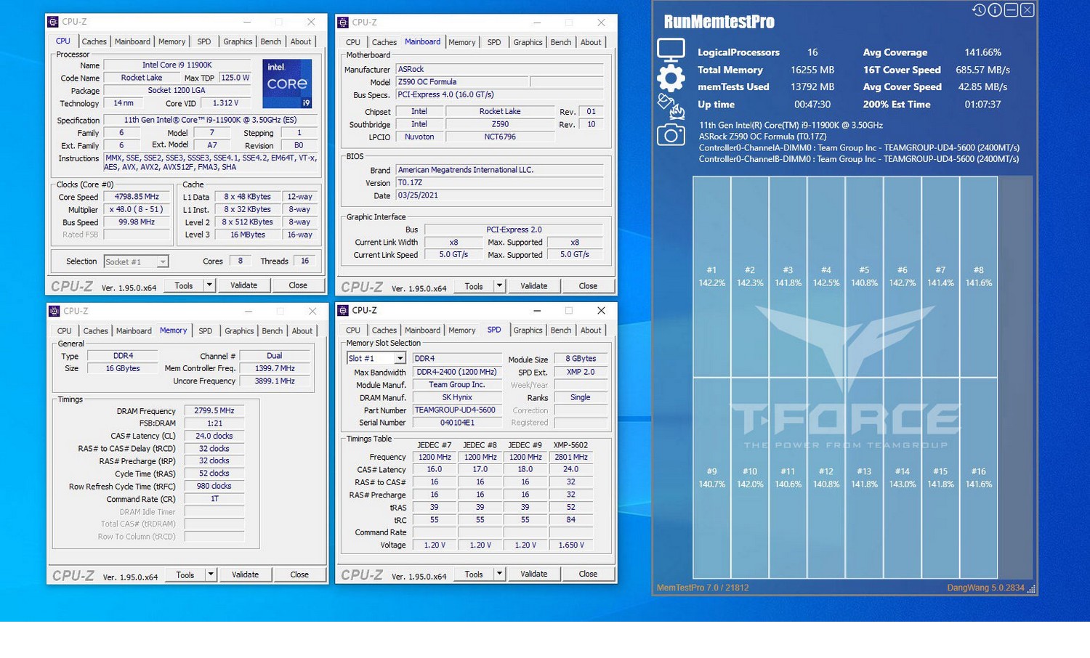Click Tools button in the CPU window
Image resolution: width=1090 pixels, height=658 pixels.
184,285
